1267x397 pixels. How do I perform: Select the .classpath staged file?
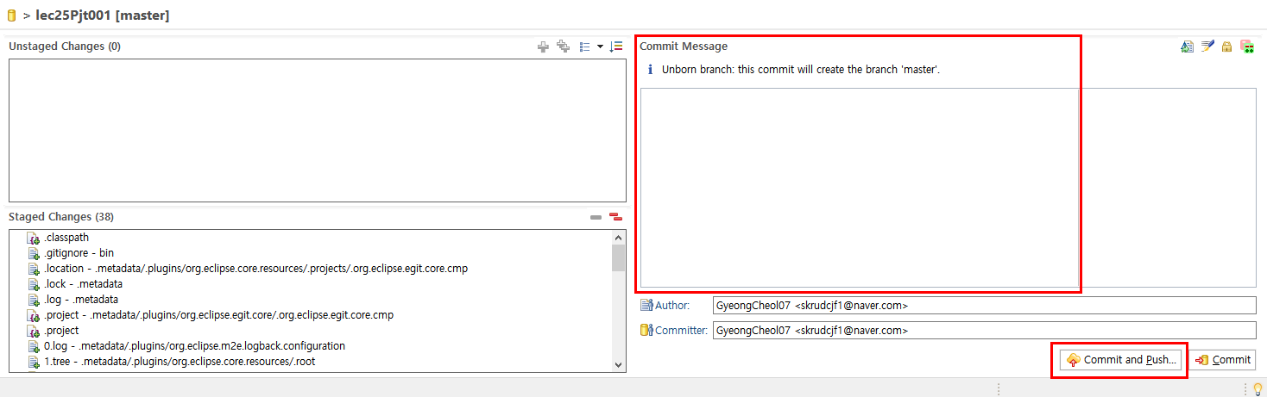click(66, 238)
